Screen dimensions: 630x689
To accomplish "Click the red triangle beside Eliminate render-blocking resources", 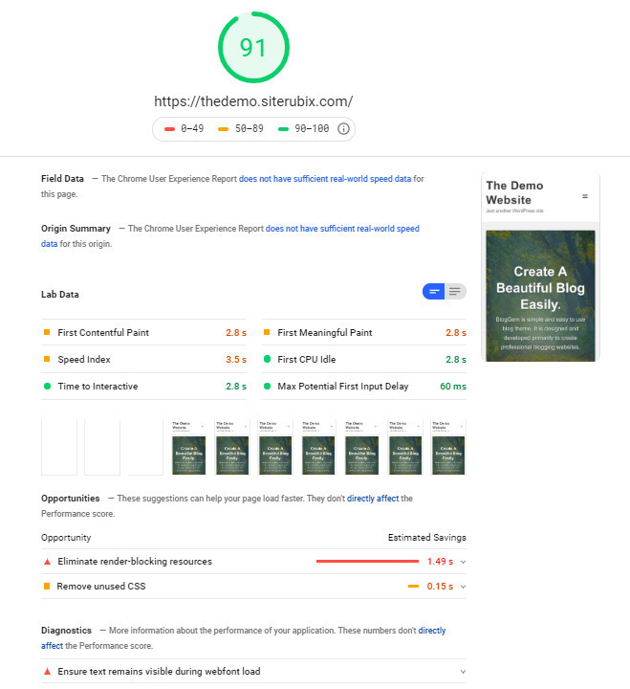I will tap(47, 562).
